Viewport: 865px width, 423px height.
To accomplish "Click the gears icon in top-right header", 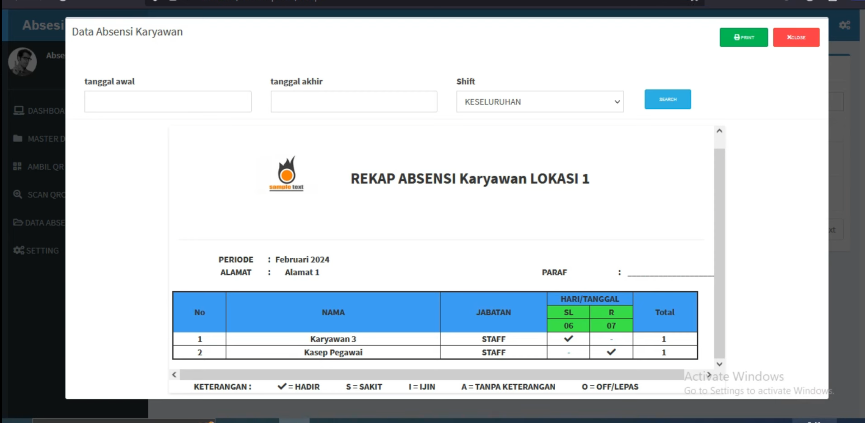I will 844,25.
